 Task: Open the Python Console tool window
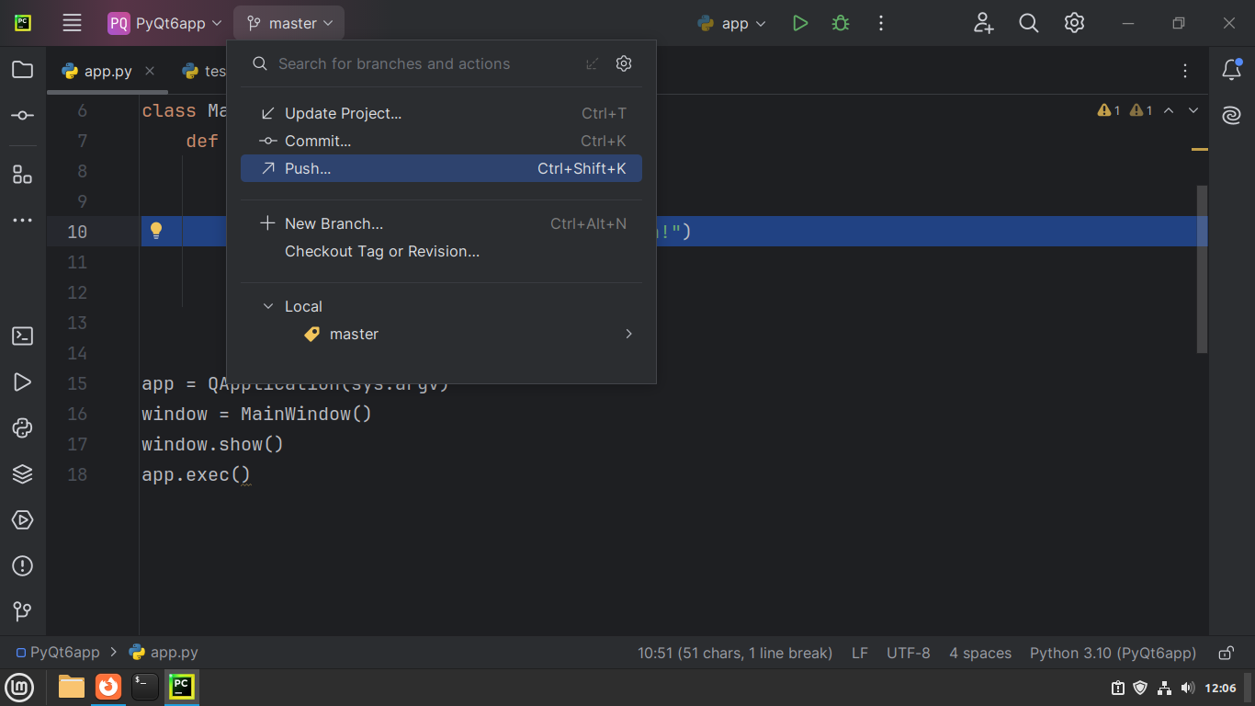coord(23,428)
